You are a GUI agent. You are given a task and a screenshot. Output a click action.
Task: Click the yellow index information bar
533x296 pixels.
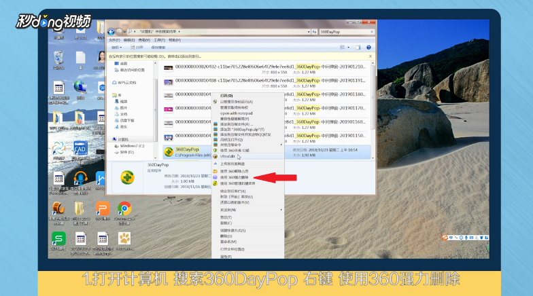pyautogui.click(x=240, y=56)
